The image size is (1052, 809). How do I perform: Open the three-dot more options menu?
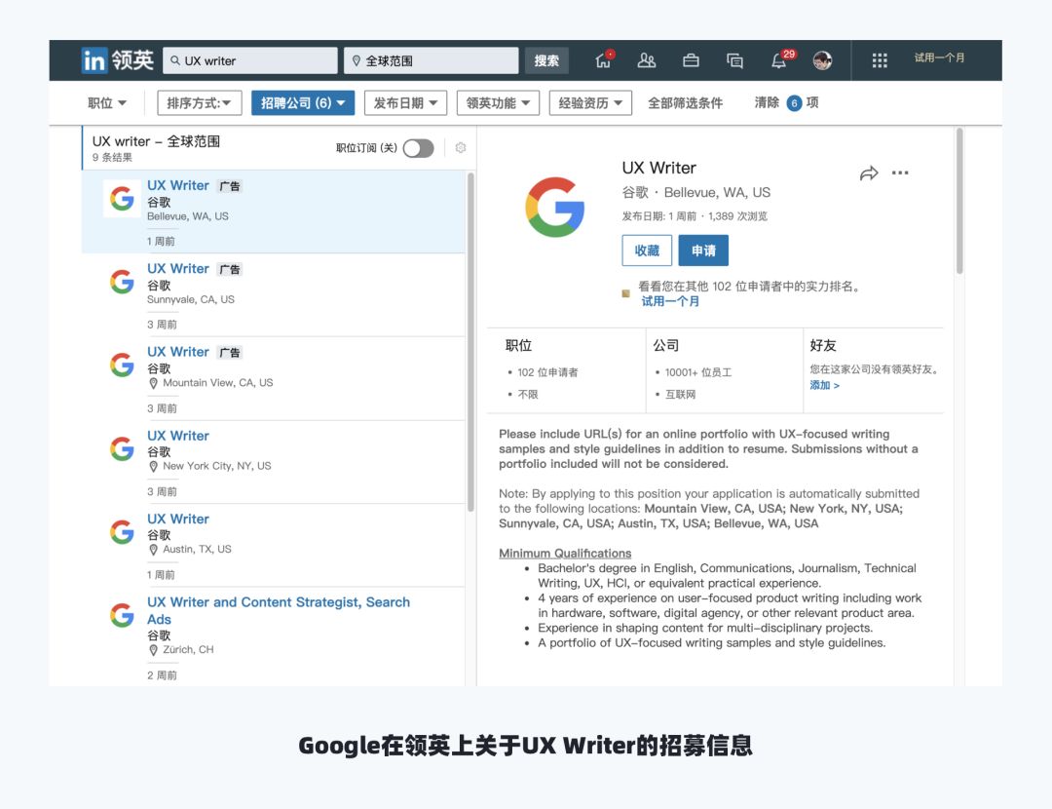(900, 173)
